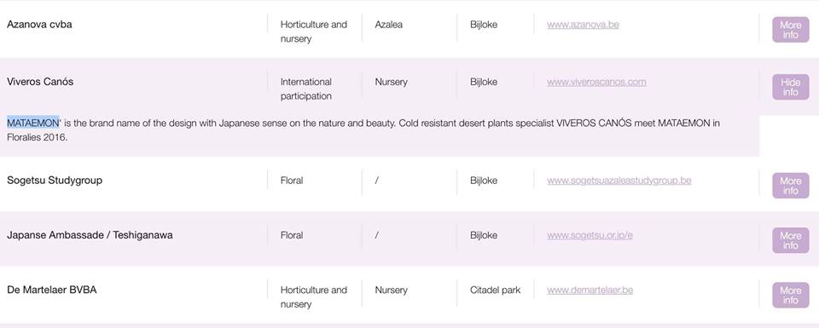Expand More info for Azanova cvba

pos(790,30)
